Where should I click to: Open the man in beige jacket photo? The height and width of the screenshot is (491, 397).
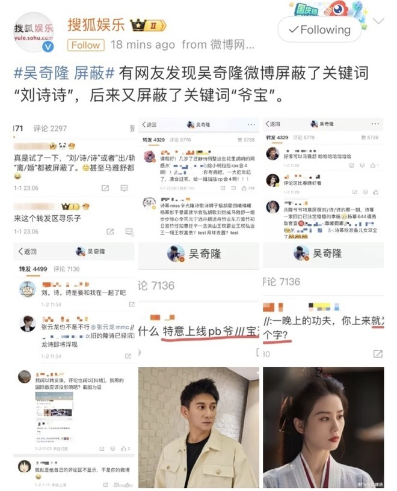click(198, 427)
